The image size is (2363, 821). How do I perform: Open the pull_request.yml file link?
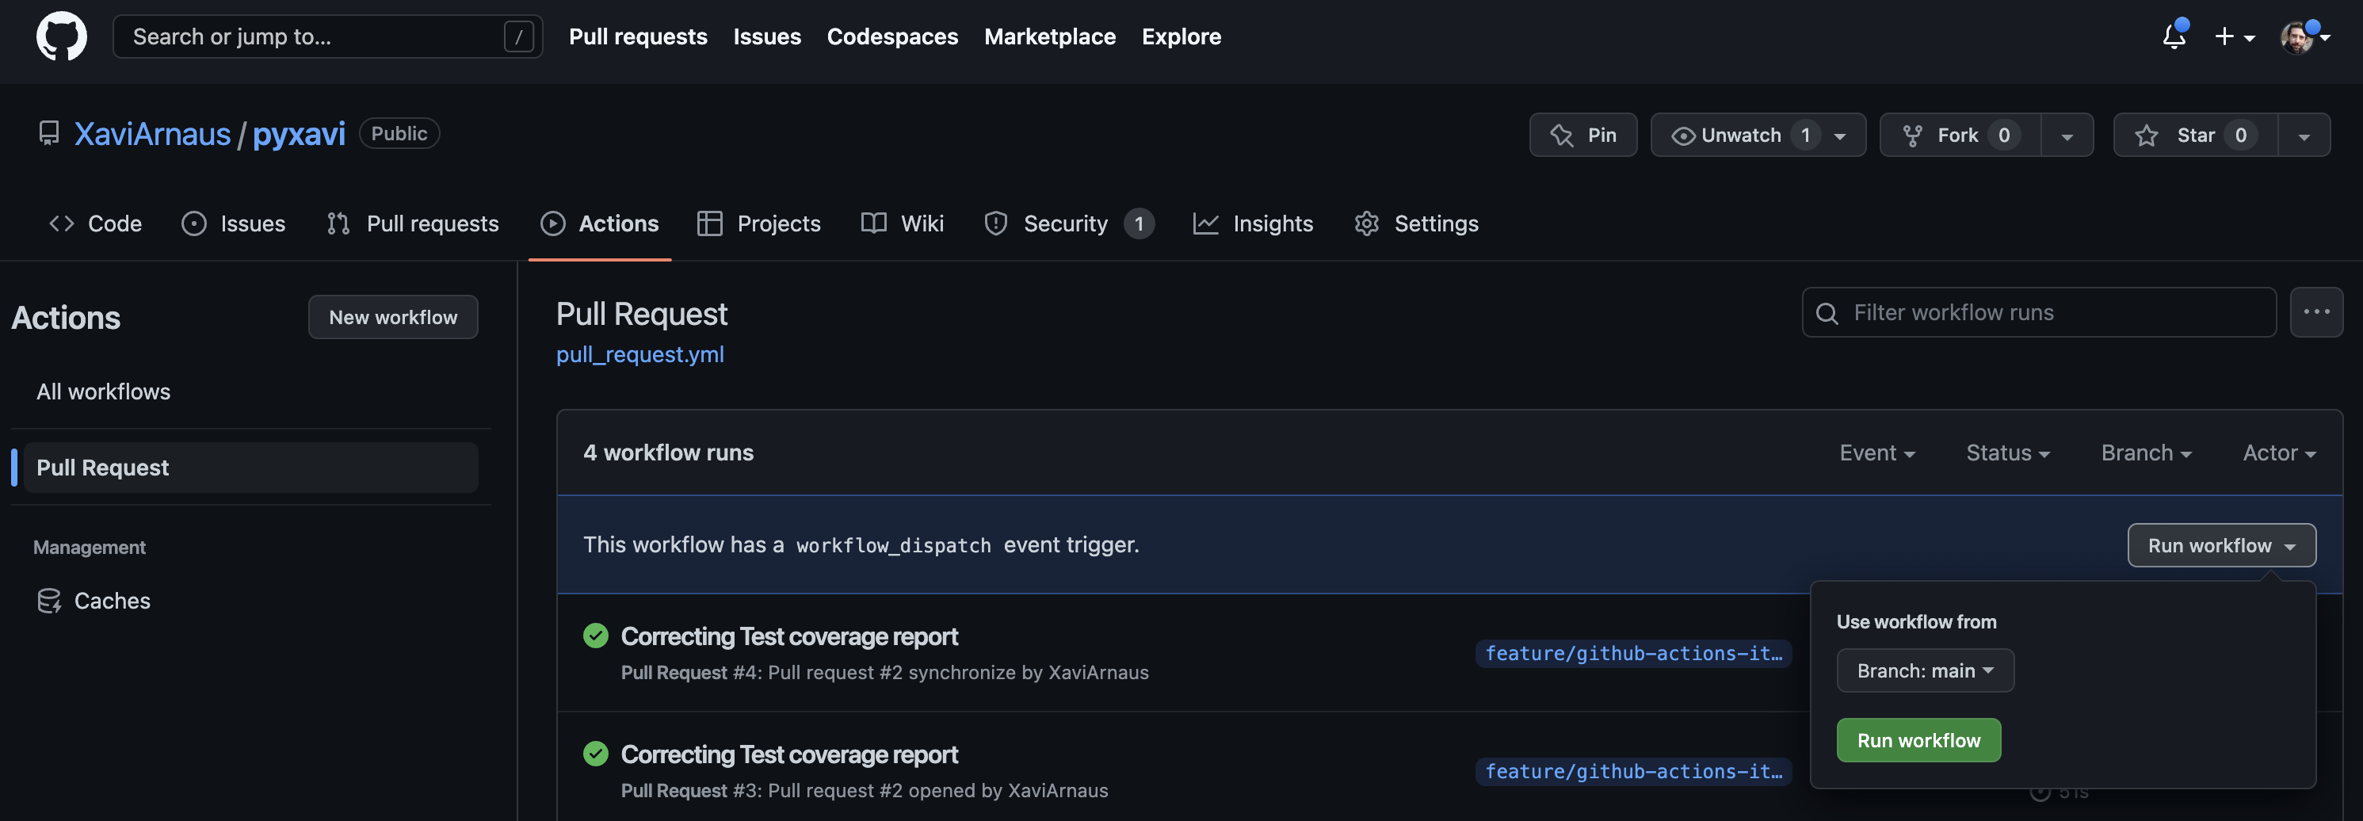[x=639, y=355]
